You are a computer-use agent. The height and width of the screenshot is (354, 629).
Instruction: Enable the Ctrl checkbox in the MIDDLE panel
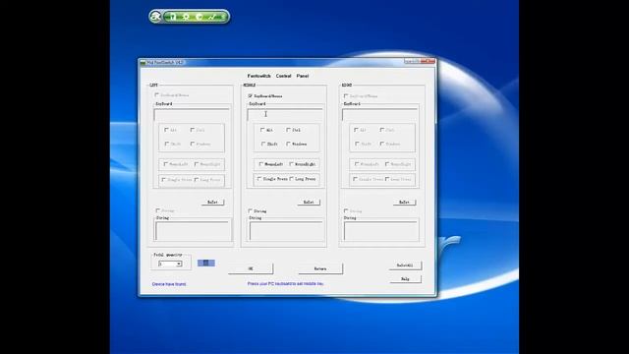point(288,130)
